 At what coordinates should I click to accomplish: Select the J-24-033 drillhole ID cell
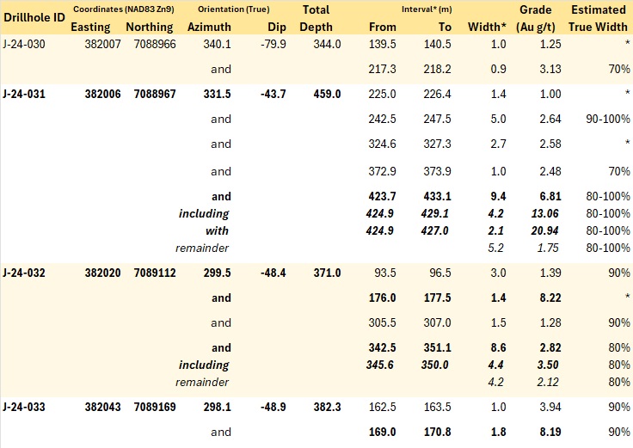pos(24,407)
